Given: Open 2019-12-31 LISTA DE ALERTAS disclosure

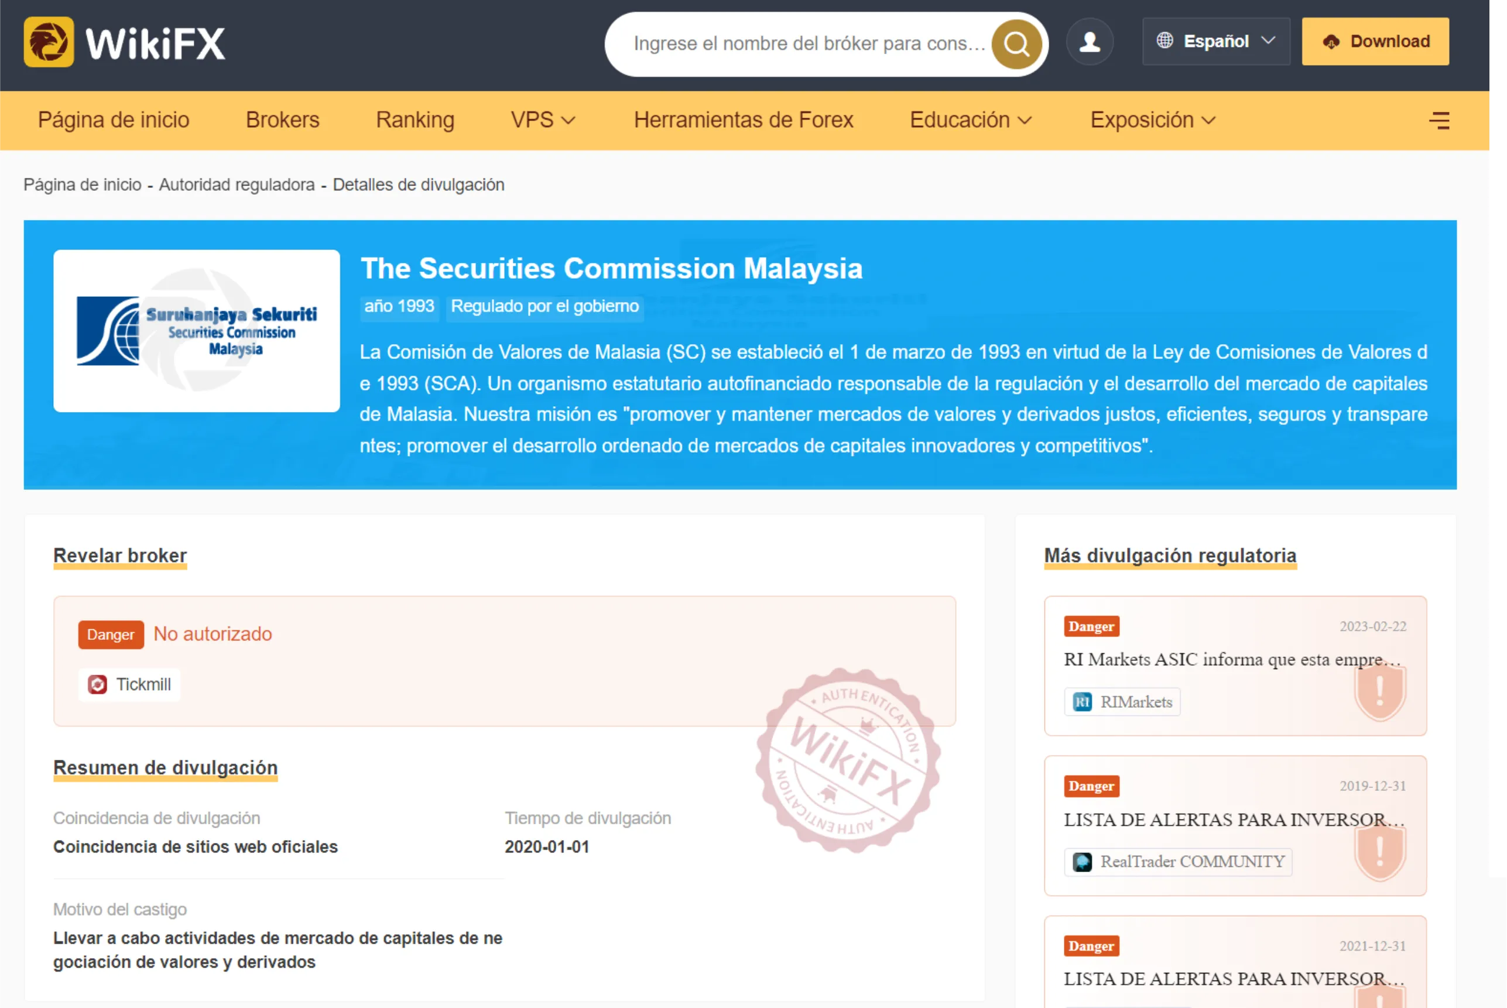Looking at the screenshot, I should coord(1234,820).
